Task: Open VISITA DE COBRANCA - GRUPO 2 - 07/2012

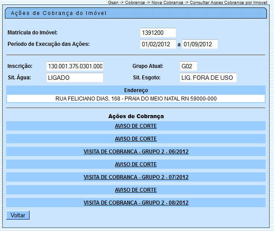Action: pos(136,177)
